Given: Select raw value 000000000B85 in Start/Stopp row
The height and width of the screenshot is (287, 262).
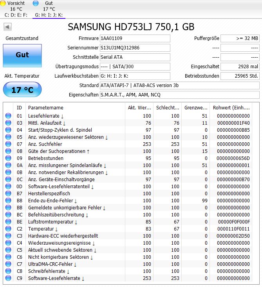Looking at the screenshot, I should pos(233,130).
